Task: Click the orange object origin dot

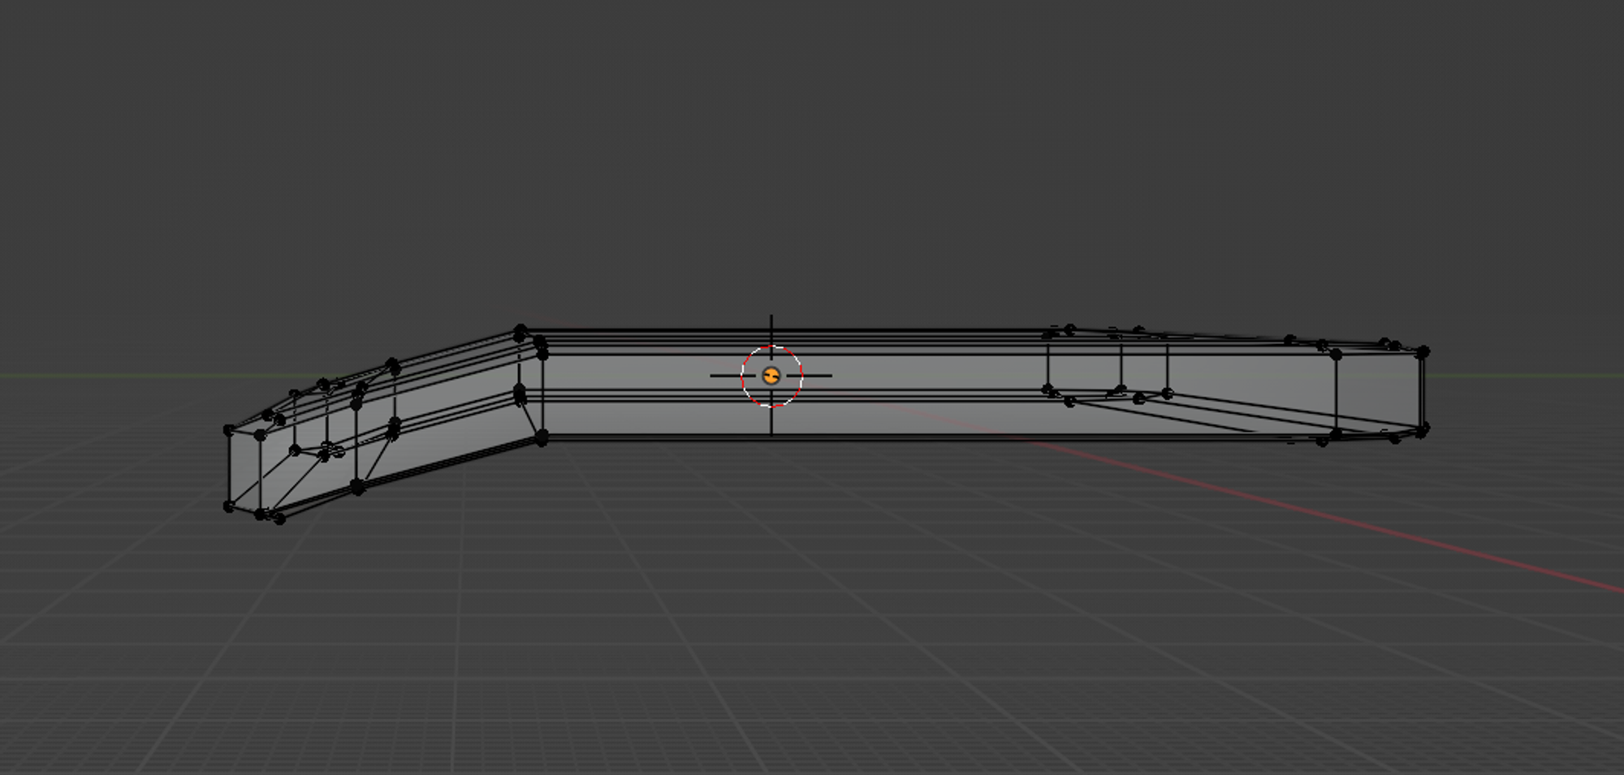Action: (x=771, y=376)
